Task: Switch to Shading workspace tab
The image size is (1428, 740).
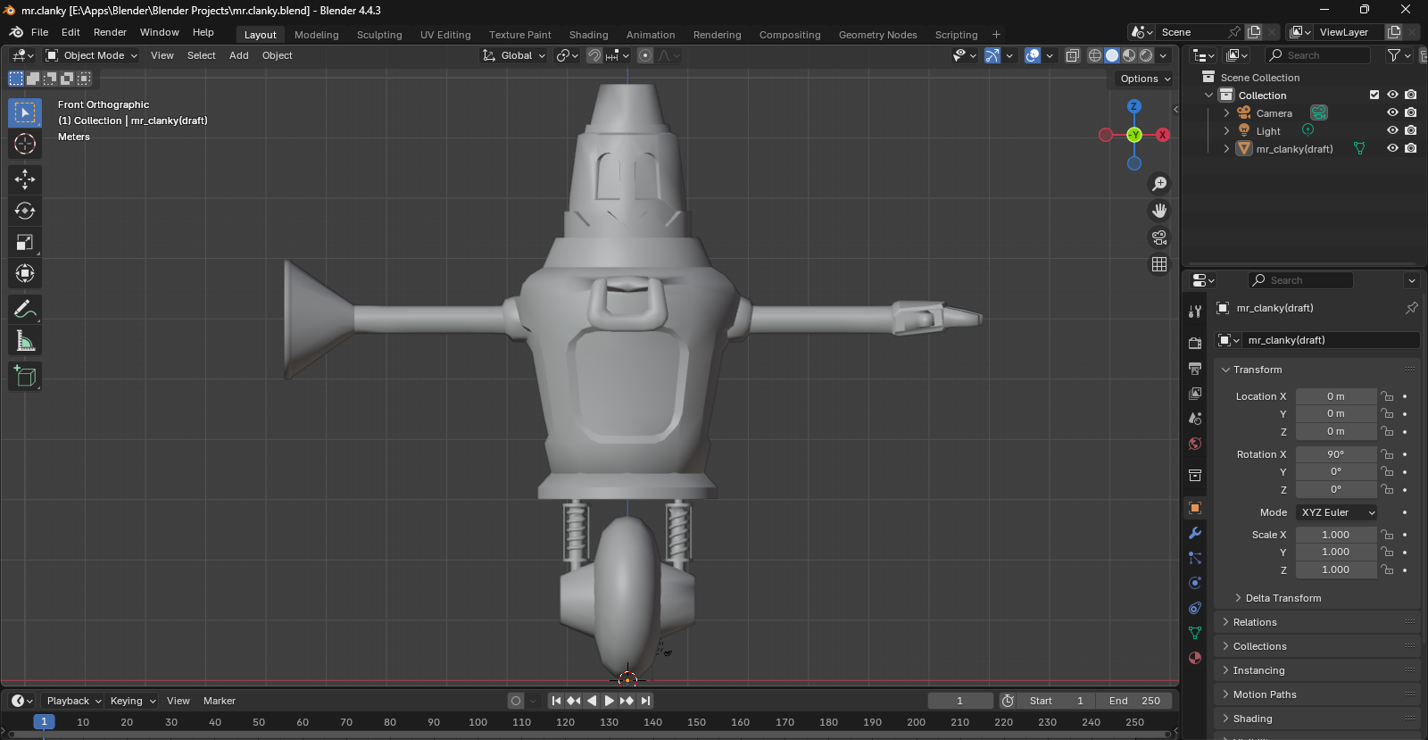Action: pyautogui.click(x=589, y=35)
